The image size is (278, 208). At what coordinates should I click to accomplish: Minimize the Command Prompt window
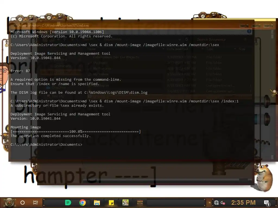click(244, 26)
